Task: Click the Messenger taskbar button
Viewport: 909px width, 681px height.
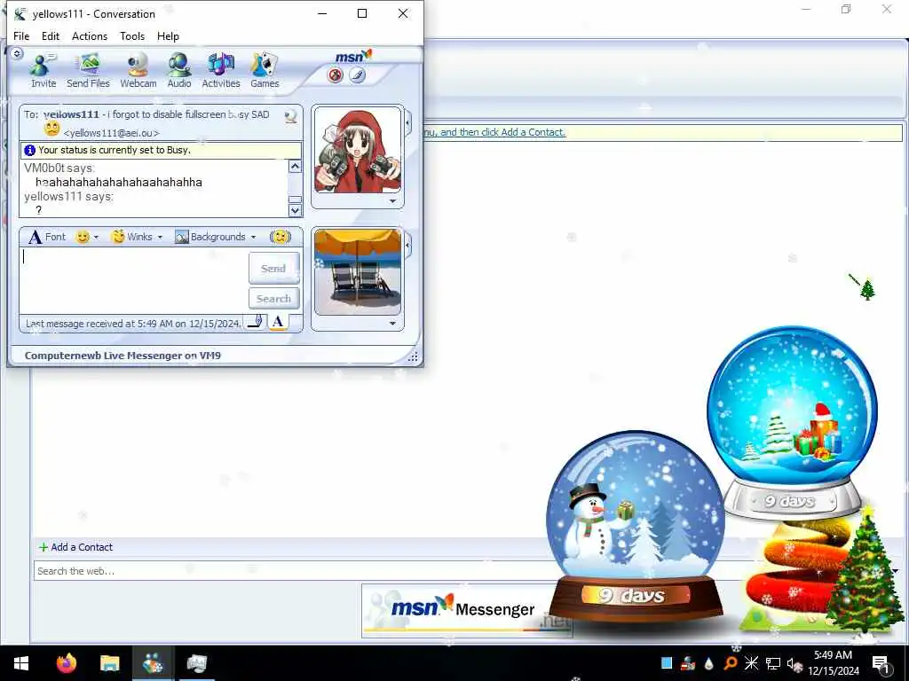Action: tap(153, 663)
